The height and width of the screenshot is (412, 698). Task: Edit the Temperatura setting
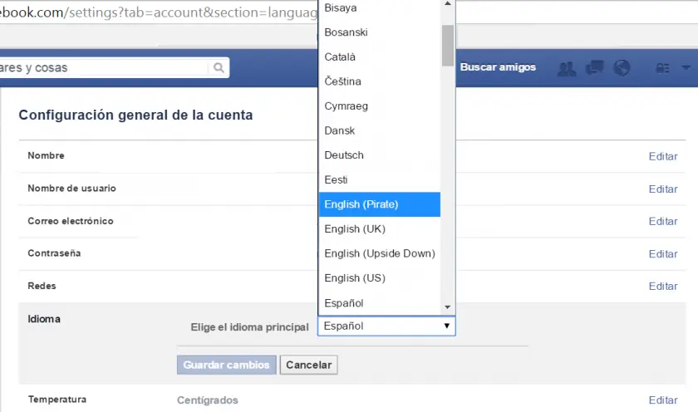[663, 400]
